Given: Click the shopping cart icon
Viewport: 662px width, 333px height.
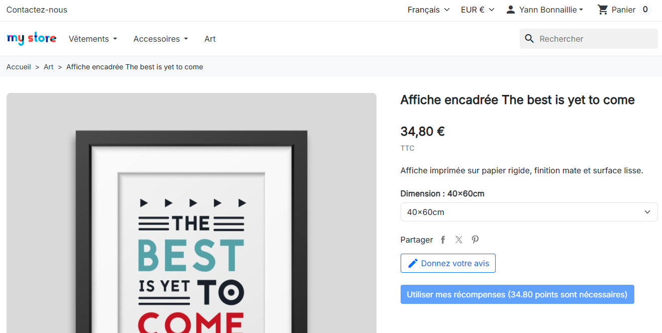Looking at the screenshot, I should pyautogui.click(x=602, y=10).
